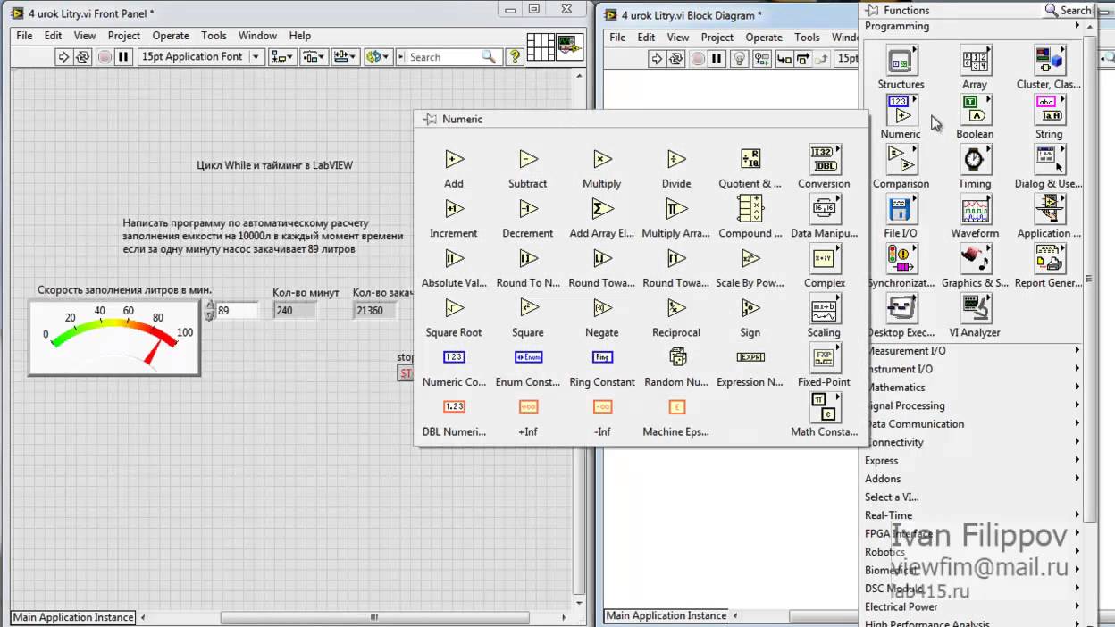Select Square Root function
Image resolution: width=1115 pixels, height=627 pixels.
454,308
